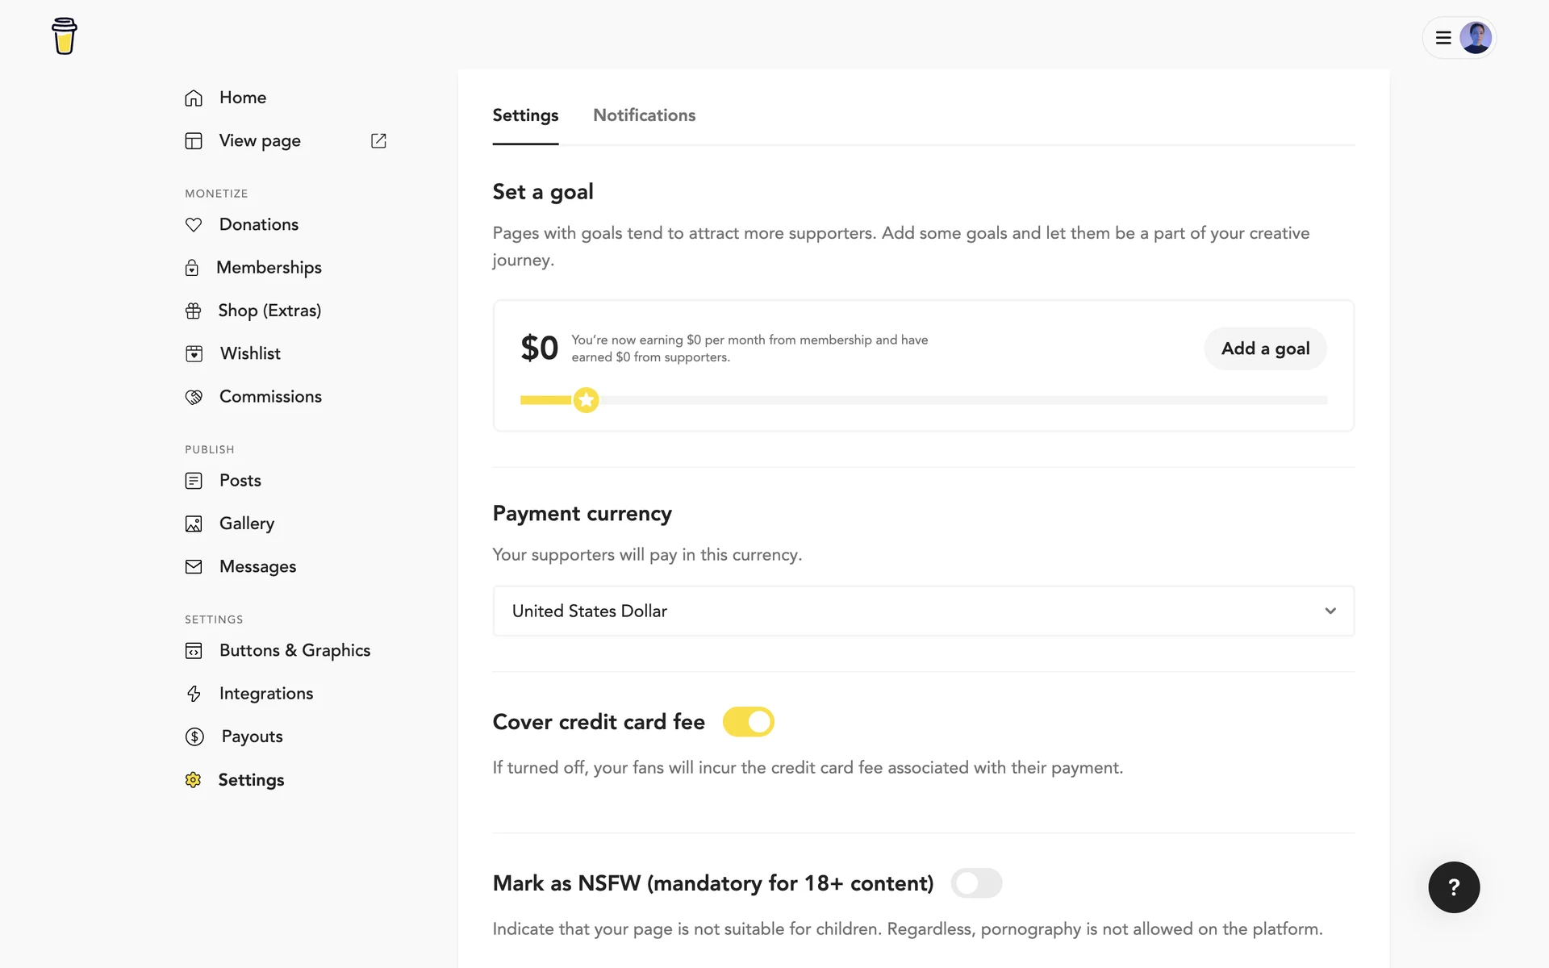Select the Settings tab
This screenshot has width=1549, height=968.
(525, 115)
